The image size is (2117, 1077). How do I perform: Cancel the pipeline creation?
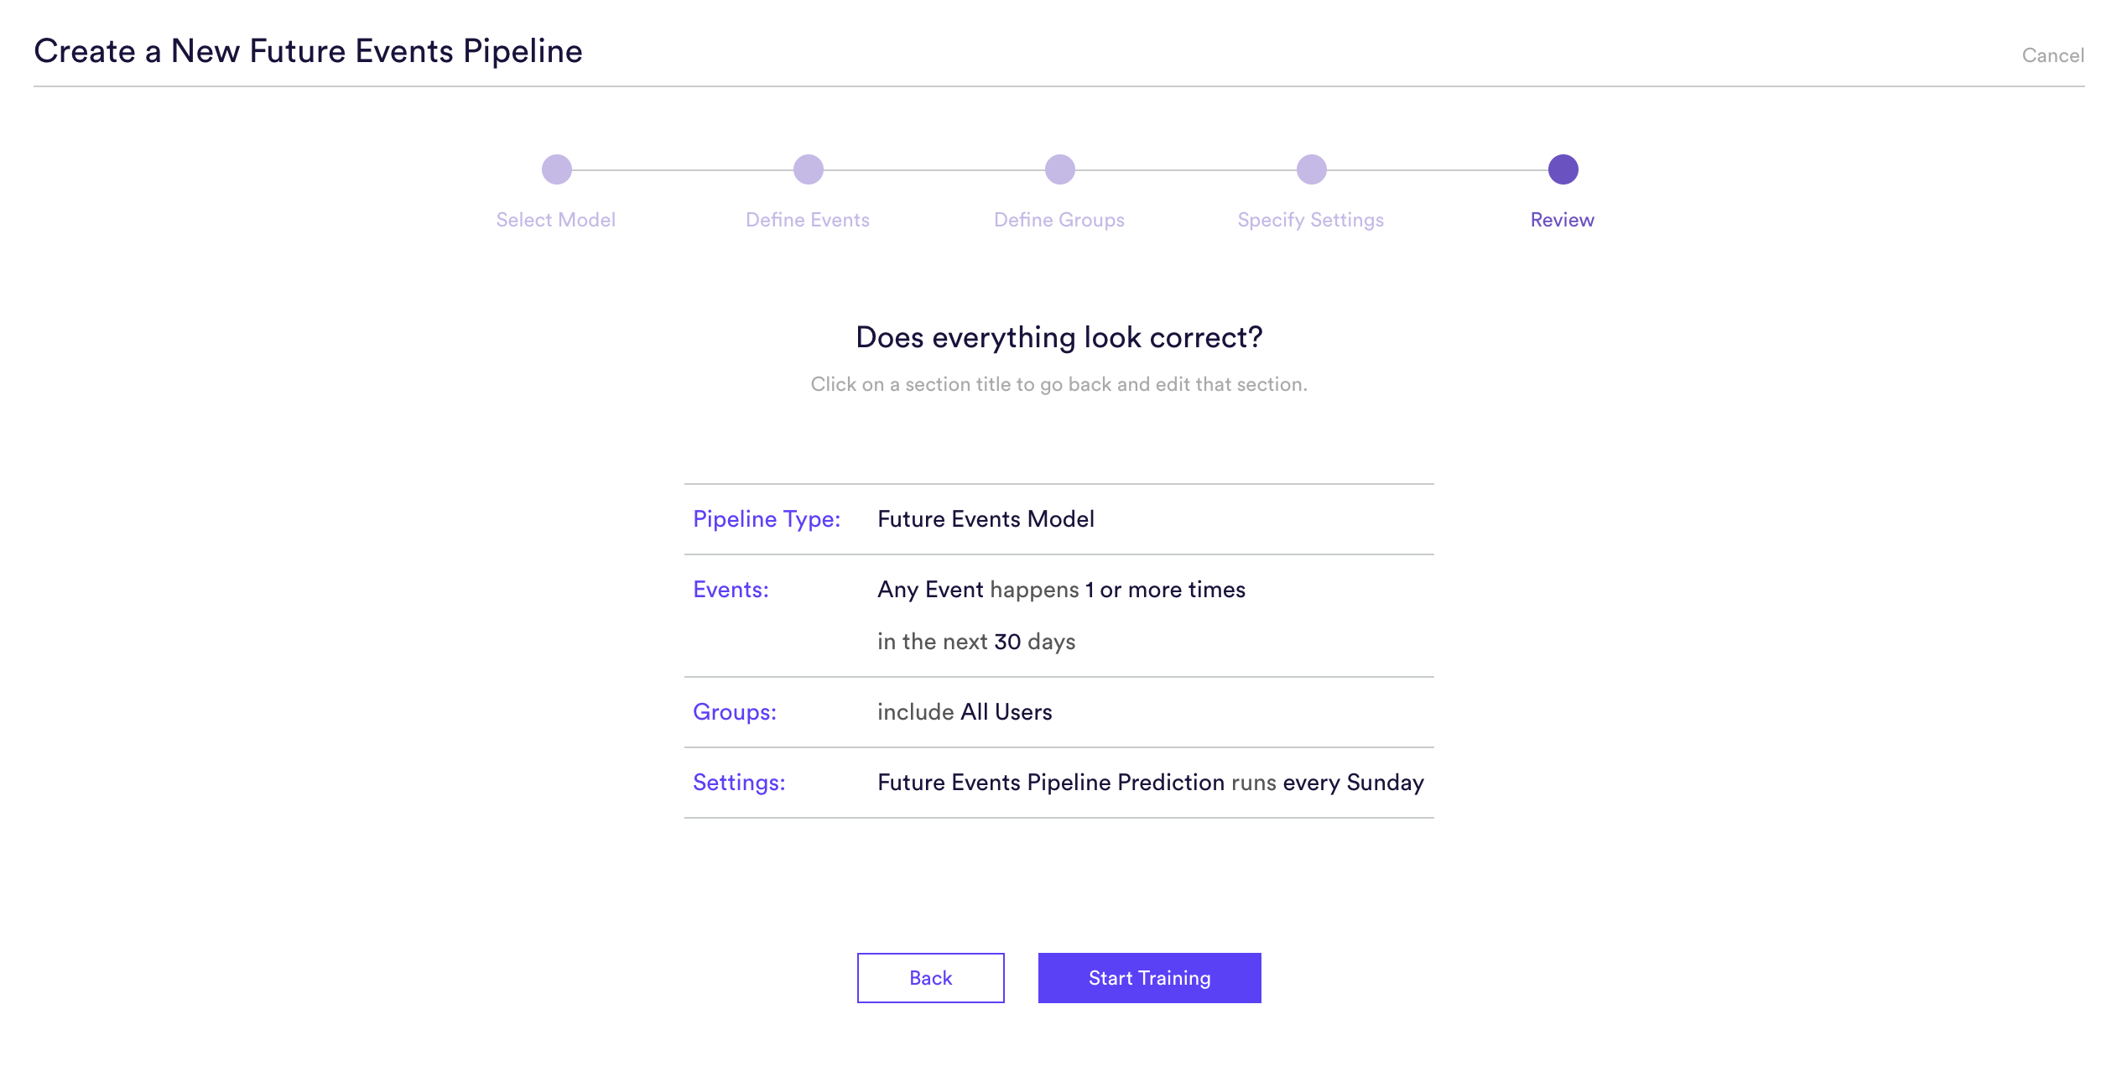tap(2052, 55)
